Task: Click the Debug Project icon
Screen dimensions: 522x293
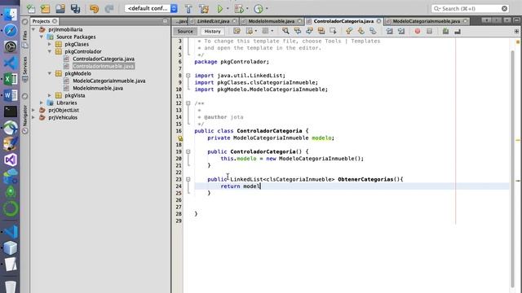Action: (239, 9)
